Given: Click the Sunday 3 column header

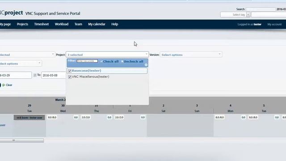Looking at the screenshot, I should coord(197,108).
